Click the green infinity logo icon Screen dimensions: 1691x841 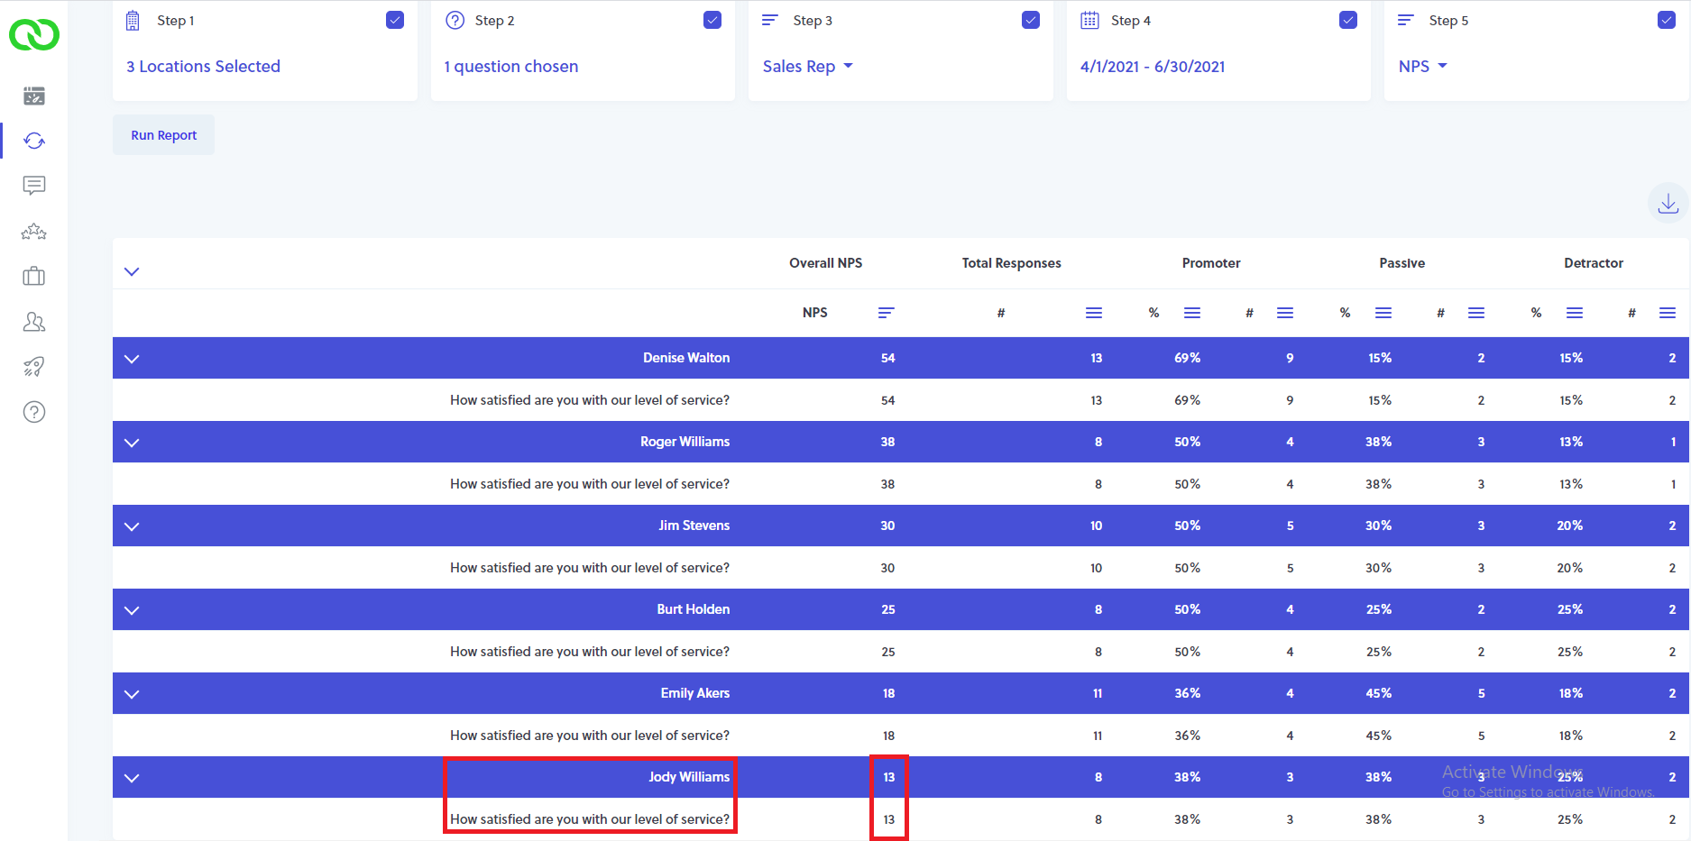[34, 35]
